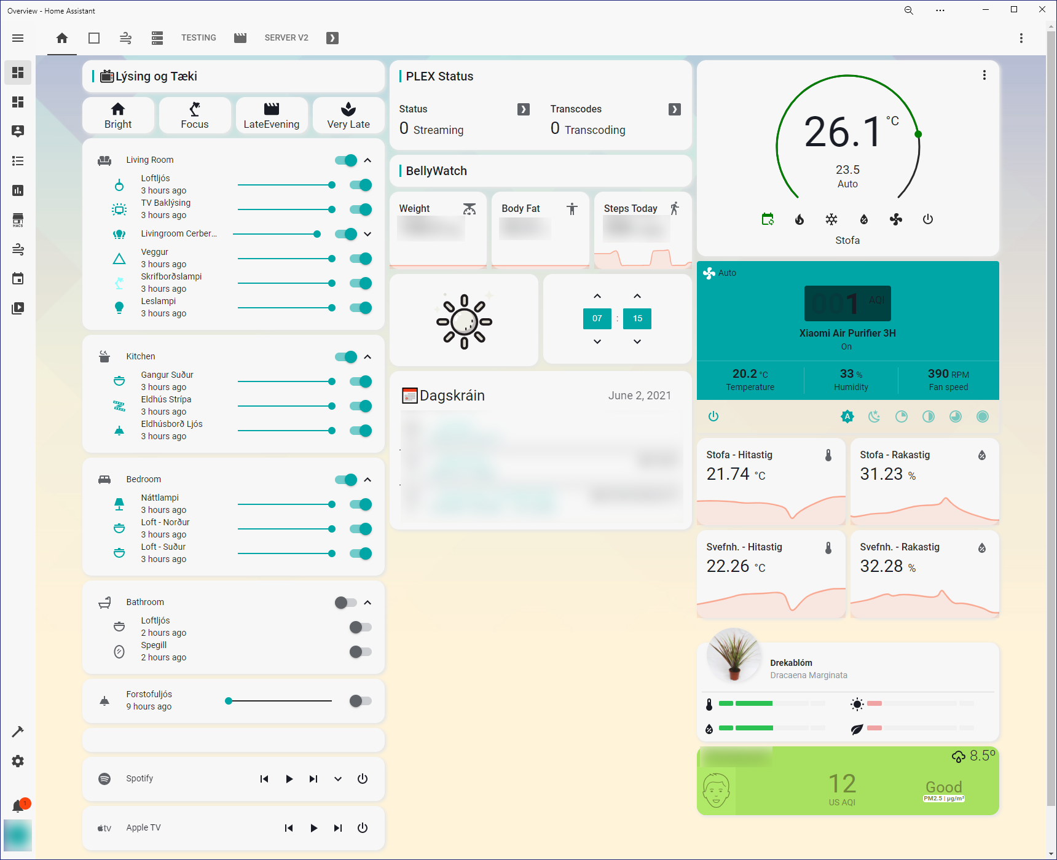Screen dimensions: 1057x860
Task: Select the air purifier night mode icon
Action: [x=874, y=416]
